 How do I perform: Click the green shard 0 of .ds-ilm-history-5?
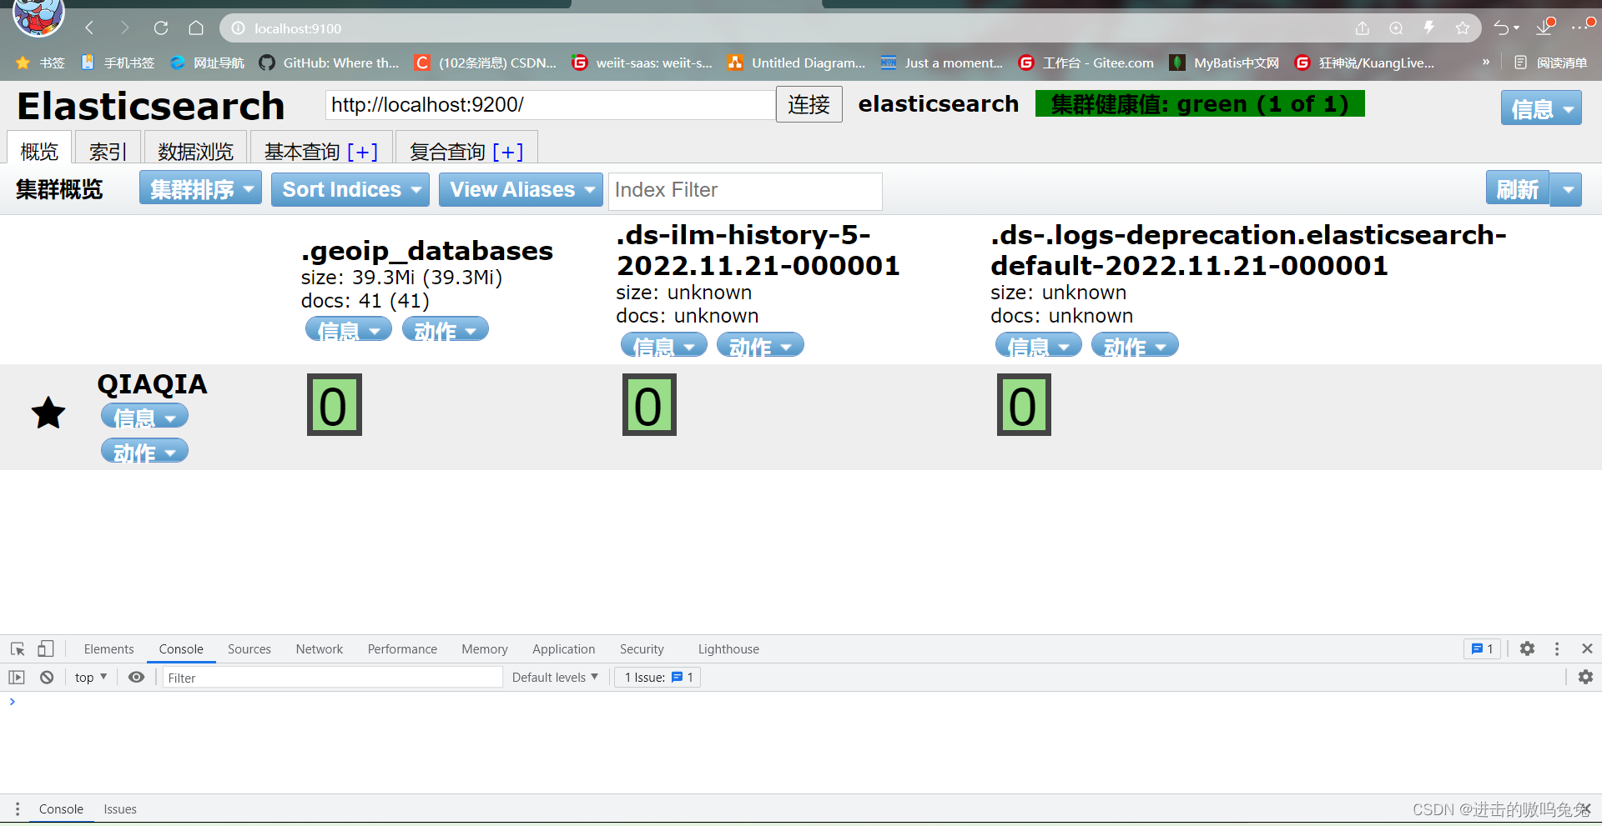(x=649, y=405)
